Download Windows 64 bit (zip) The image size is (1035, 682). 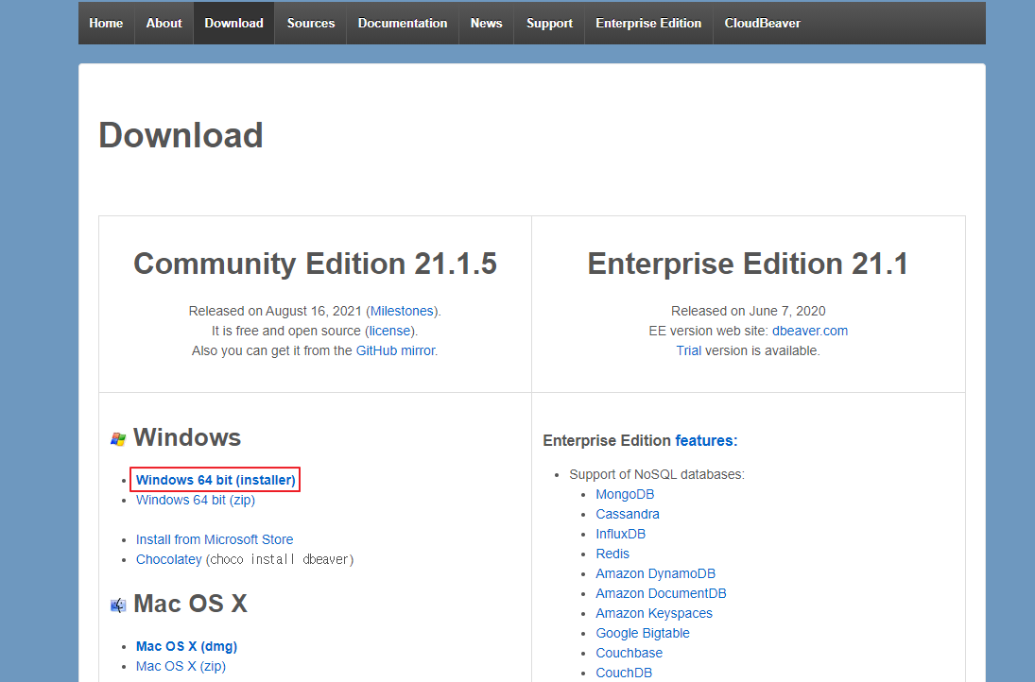pos(196,500)
